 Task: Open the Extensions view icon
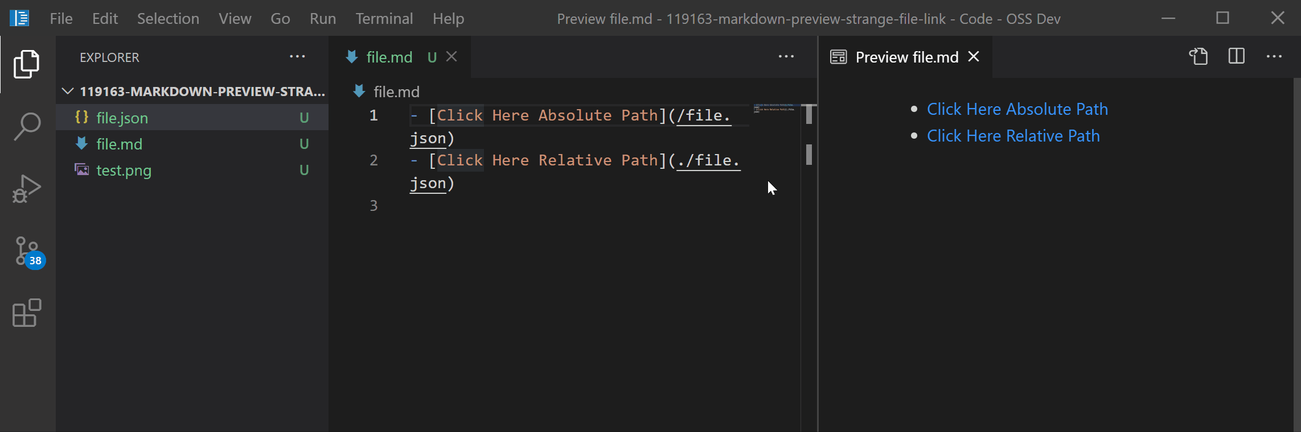(27, 313)
